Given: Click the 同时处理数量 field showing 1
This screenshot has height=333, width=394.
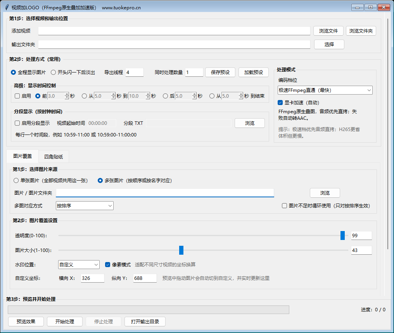Looking at the screenshot, I should pyautogui.click(x=194, y=72).
